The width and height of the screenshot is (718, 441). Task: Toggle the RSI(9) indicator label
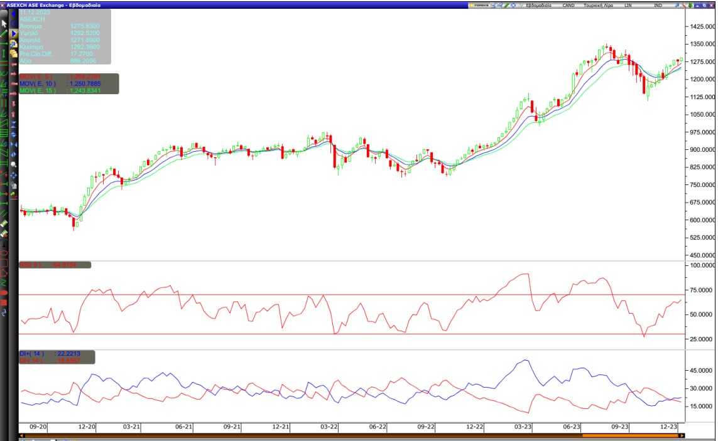coord(30,265)
